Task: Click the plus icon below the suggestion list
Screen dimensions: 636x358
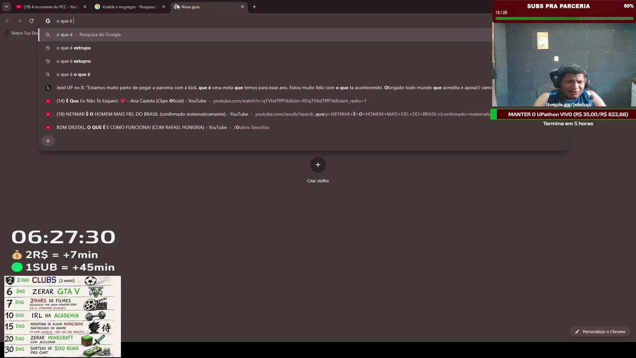Action: tap(48, 141)
